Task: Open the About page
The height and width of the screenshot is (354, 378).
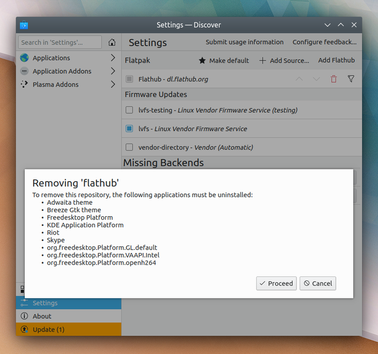Action: [69, 316]
